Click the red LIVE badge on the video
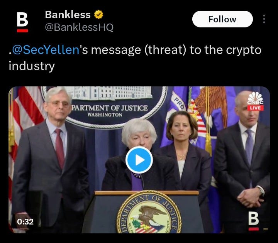Image resolution: width=278 pixels, height=243 pixels. tap(255, 108)
